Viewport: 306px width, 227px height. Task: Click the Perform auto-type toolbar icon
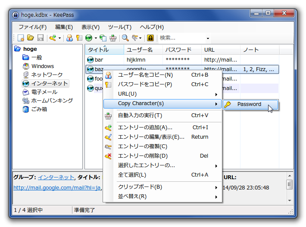click(x=113, y=38)
